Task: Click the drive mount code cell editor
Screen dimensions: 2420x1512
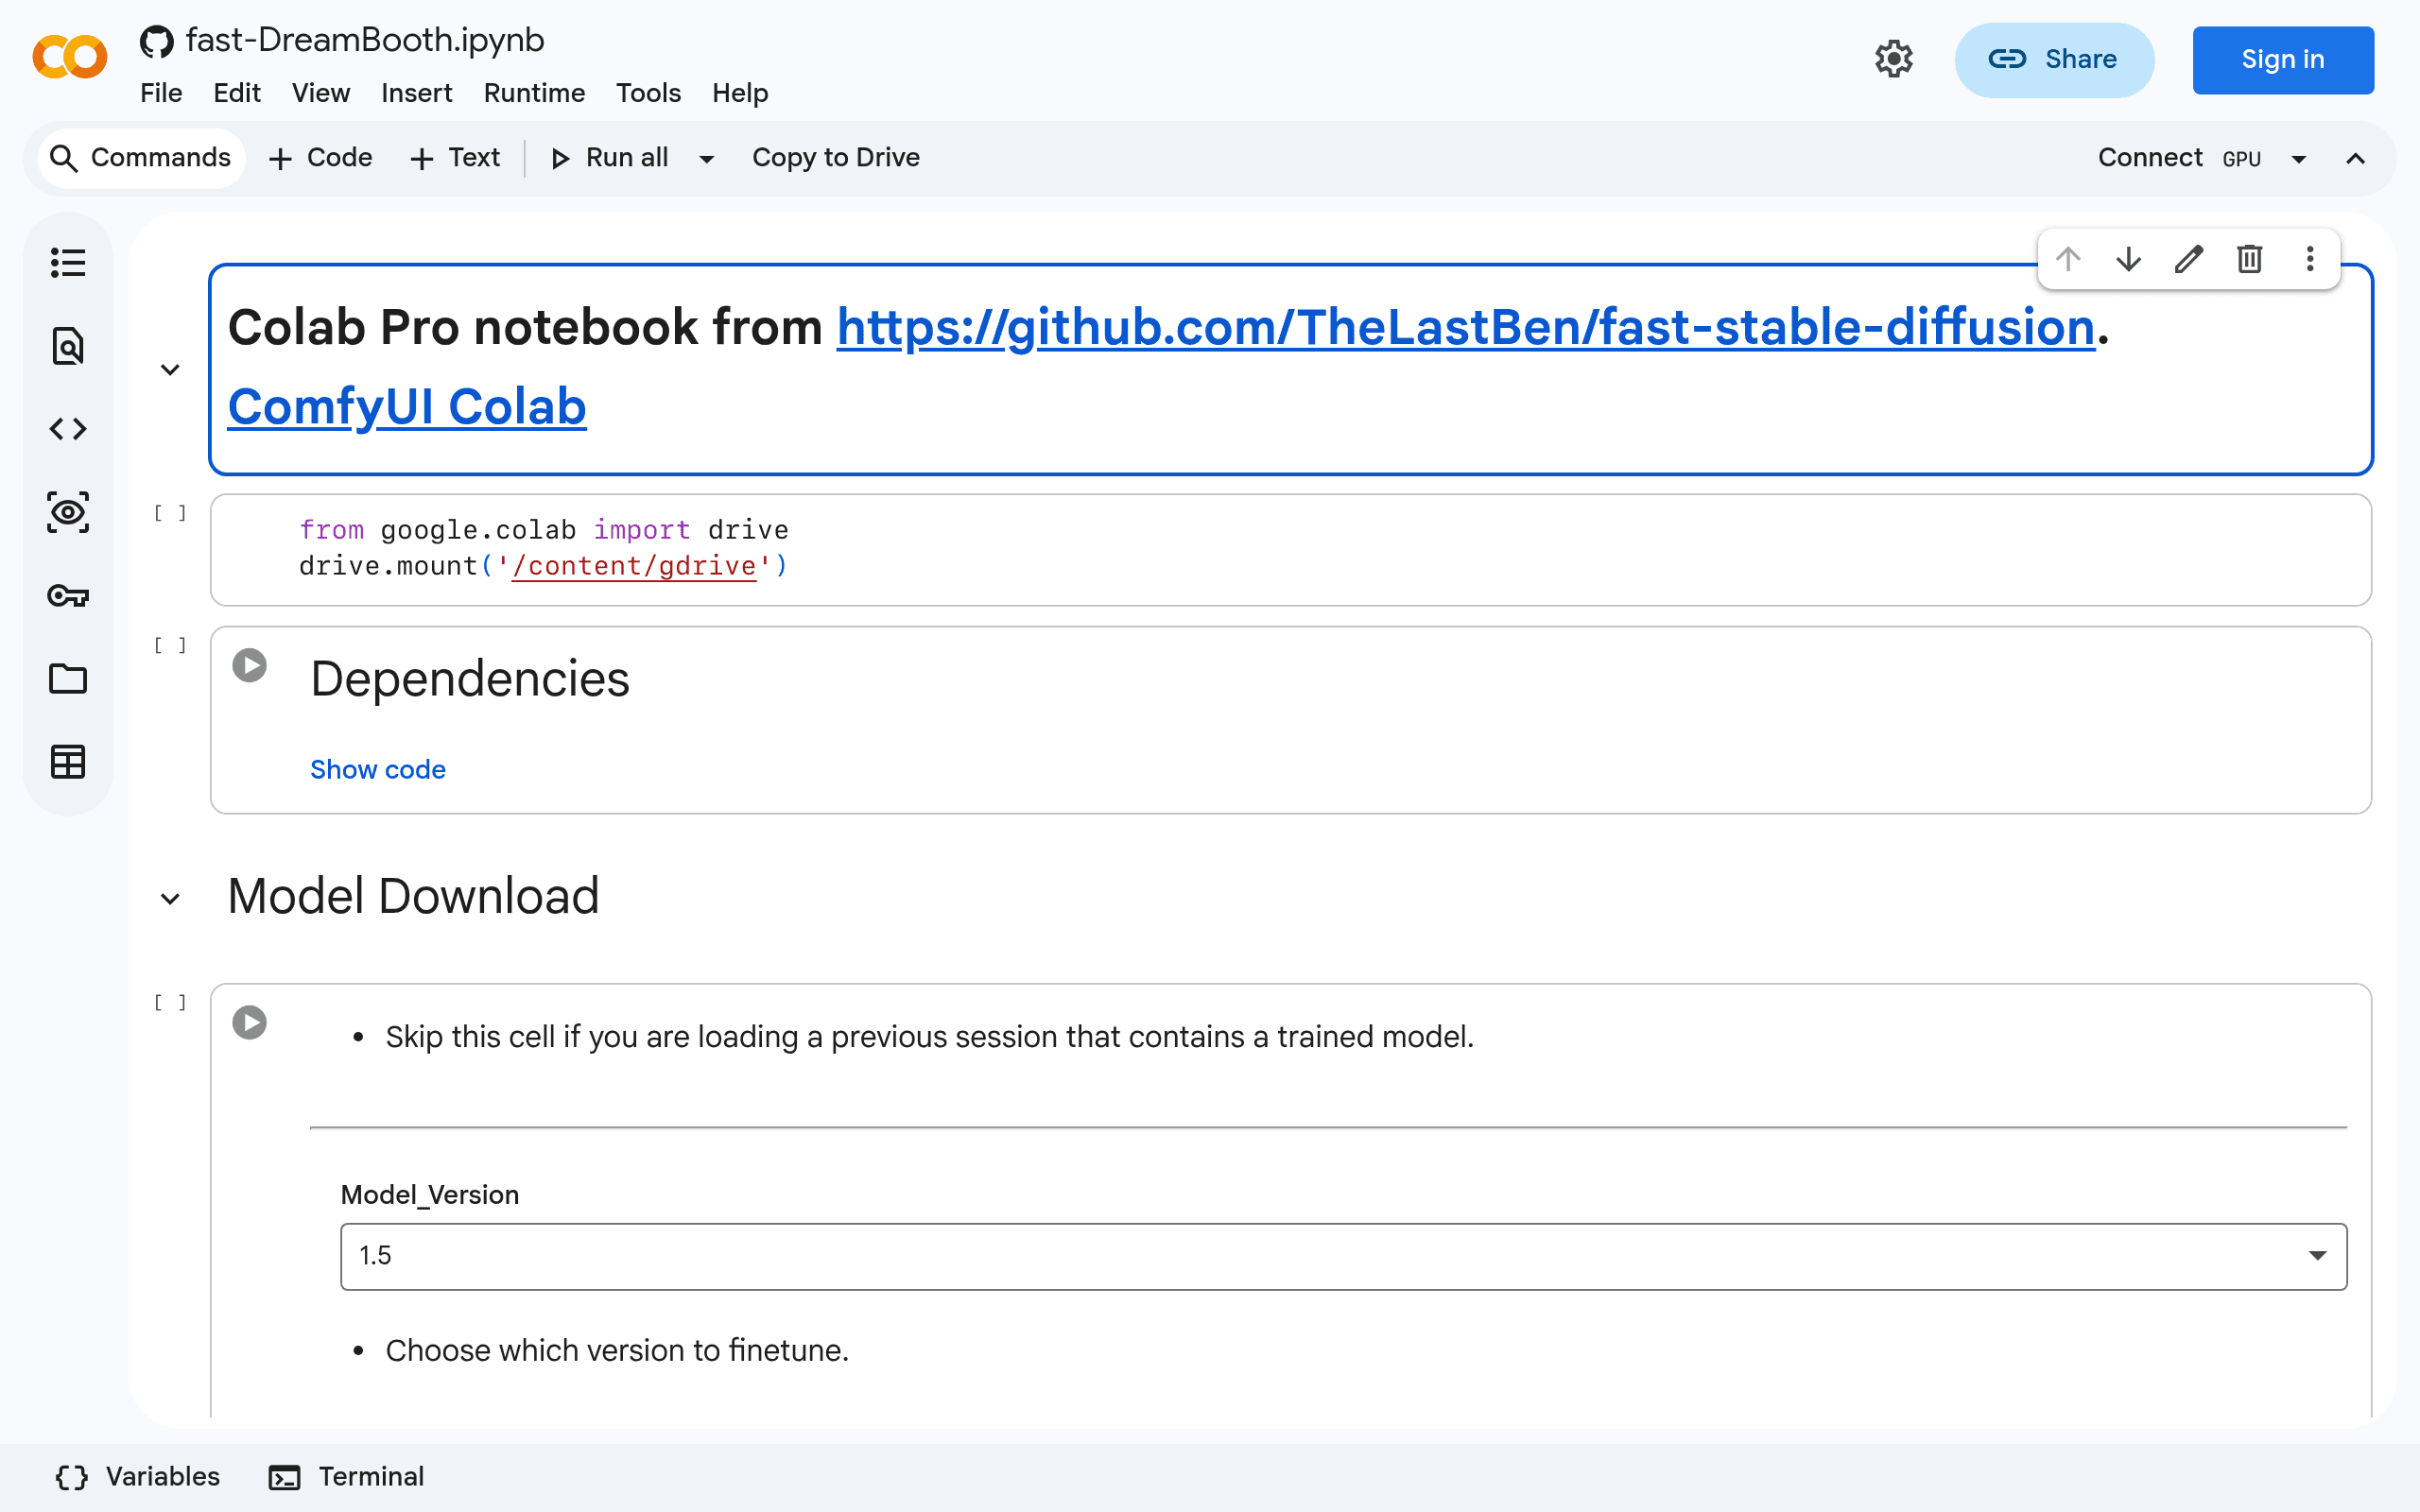Action: pos(1290,549)
